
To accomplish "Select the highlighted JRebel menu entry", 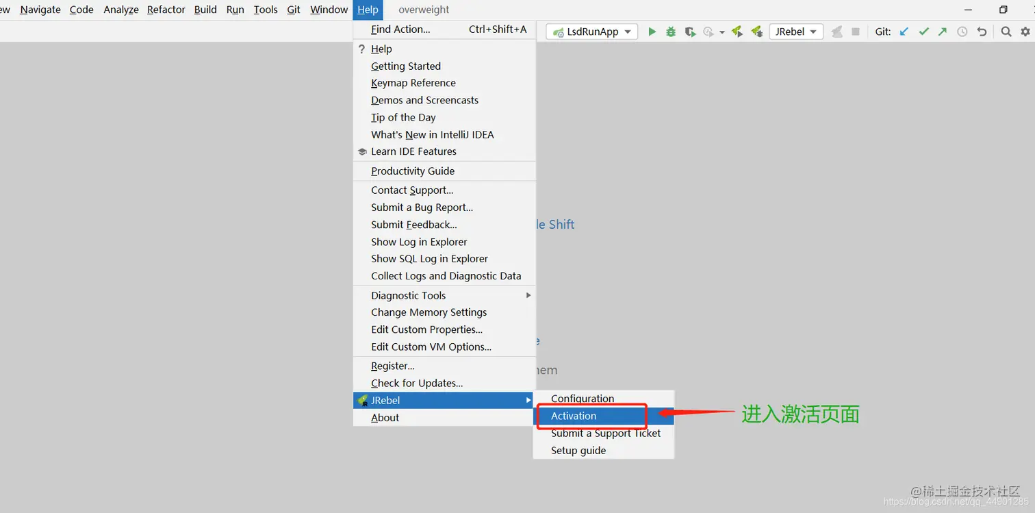I will [x=444, y=400].
